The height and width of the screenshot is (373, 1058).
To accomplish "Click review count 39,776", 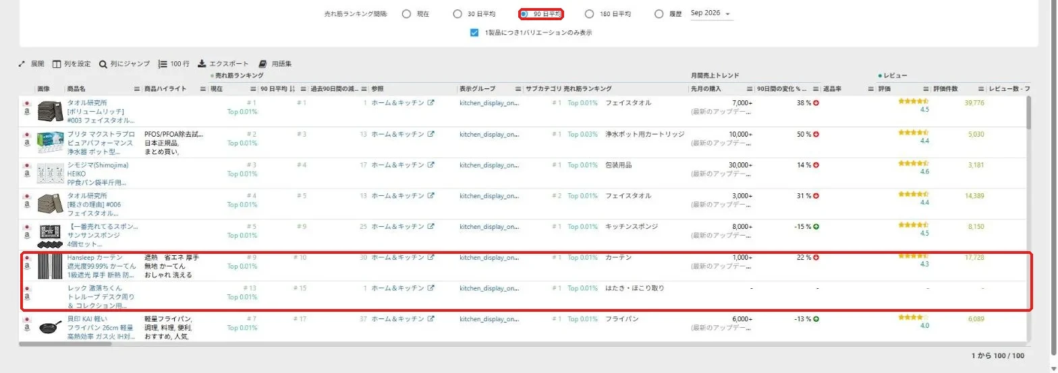I will click(974, 103).
